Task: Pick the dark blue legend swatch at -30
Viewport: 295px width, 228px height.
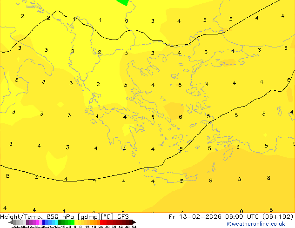Action: pos(44,222)
